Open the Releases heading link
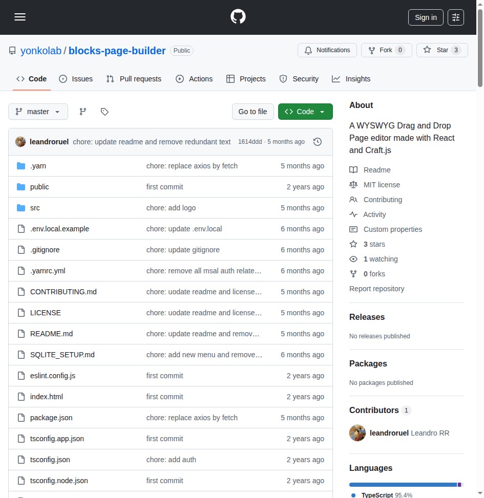Screen dimensions: 484x498 tap(367, 317)
